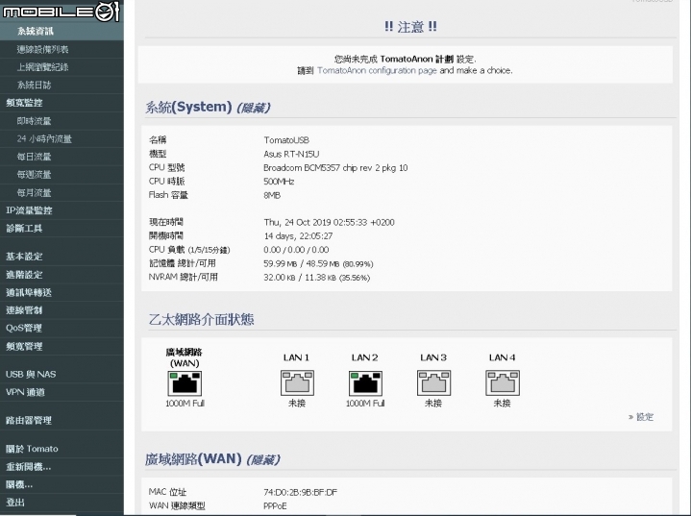Open 基本設定 section
Viewport: 691px width, 516px height.
tap(24, 257)
